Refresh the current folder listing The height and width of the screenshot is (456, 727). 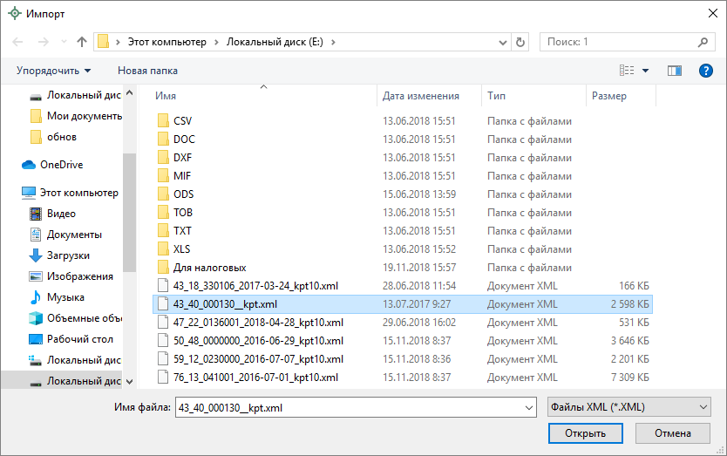(521, 42)
